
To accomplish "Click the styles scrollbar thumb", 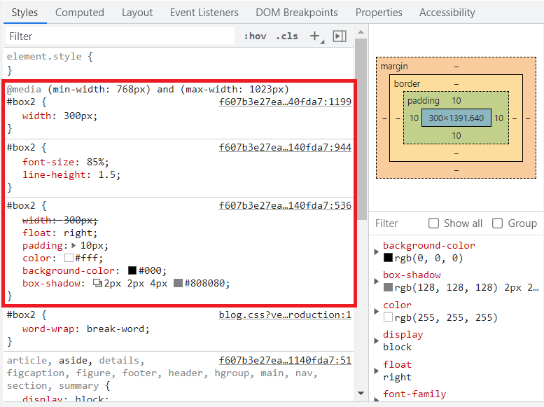I will 361,129.
